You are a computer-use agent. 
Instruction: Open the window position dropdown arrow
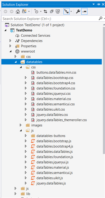[x=93, y=4]
